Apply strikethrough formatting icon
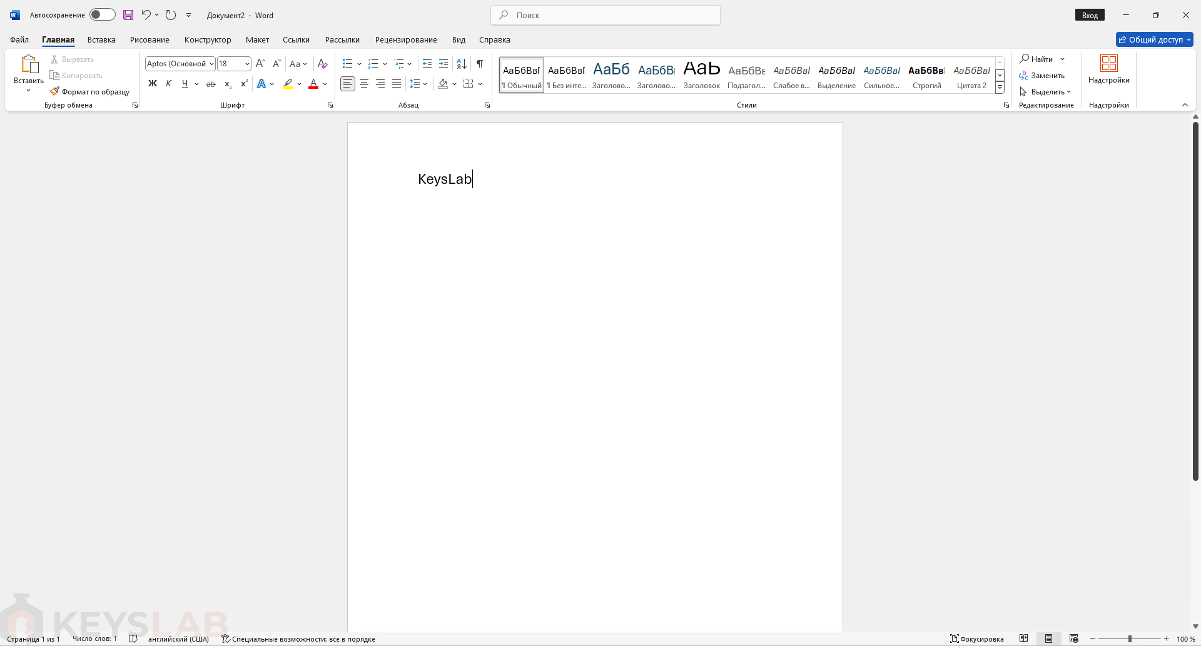Screen dimensions: 1201x646 tap(211, 84)
